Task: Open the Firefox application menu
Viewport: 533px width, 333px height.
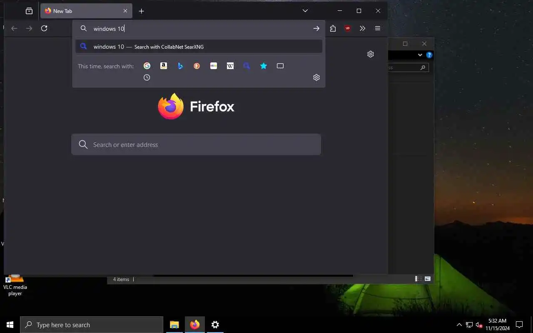Action: click(378, 28)
